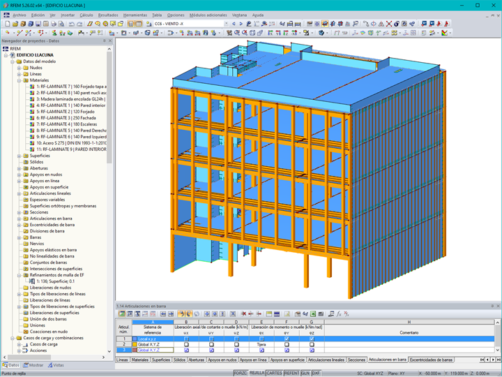
Task: Click the blue color swatch for Local x,y,z
Action: [x=135, y=339]
